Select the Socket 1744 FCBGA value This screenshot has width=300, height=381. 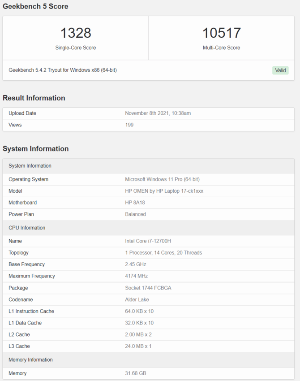148,288
